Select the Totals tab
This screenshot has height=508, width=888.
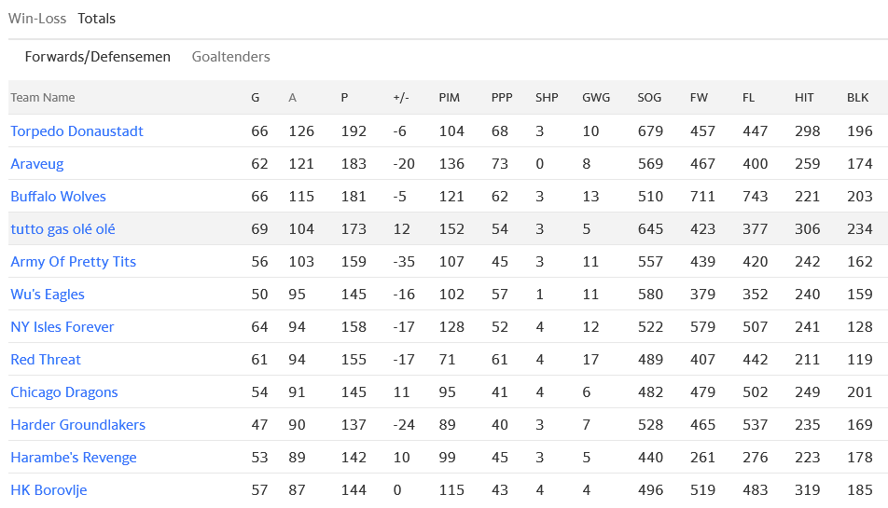coord(97,19)
